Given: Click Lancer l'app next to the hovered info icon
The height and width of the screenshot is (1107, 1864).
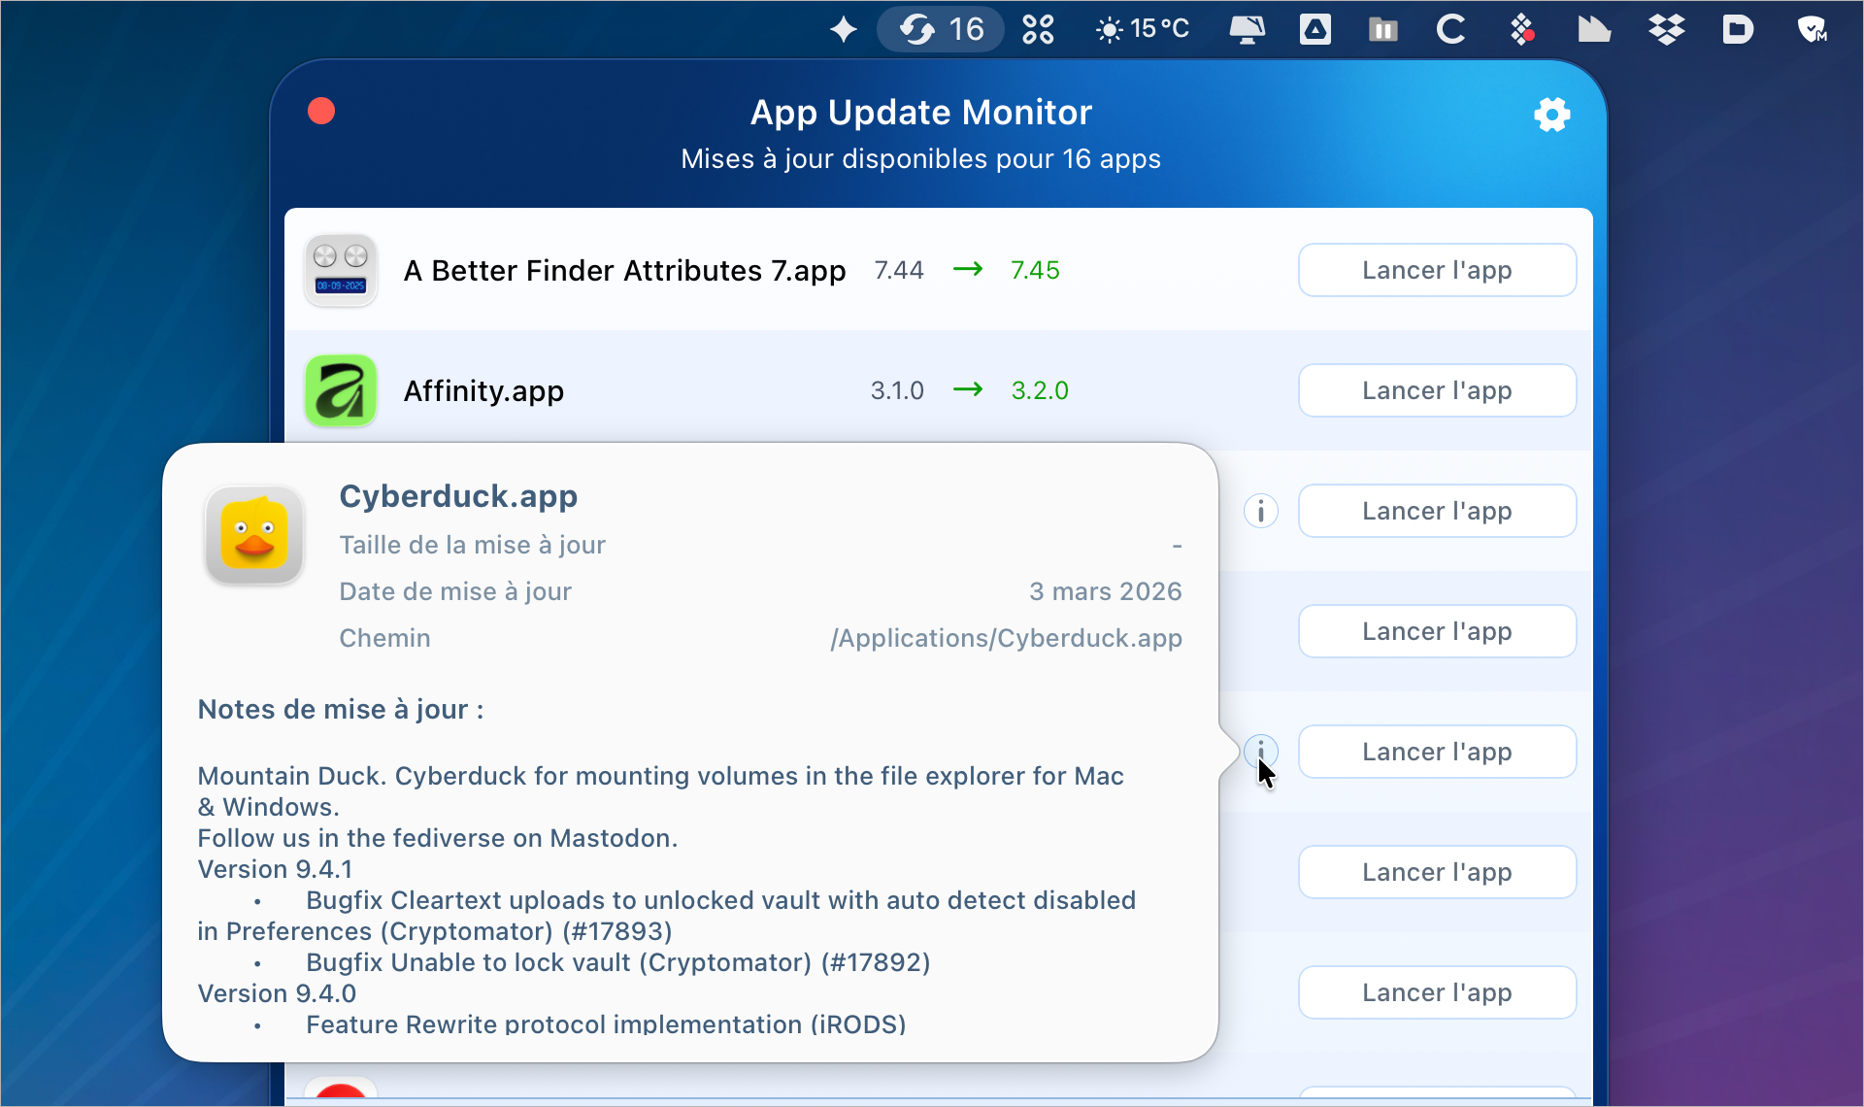Looking at the screenshot, I should point(1437,752).
